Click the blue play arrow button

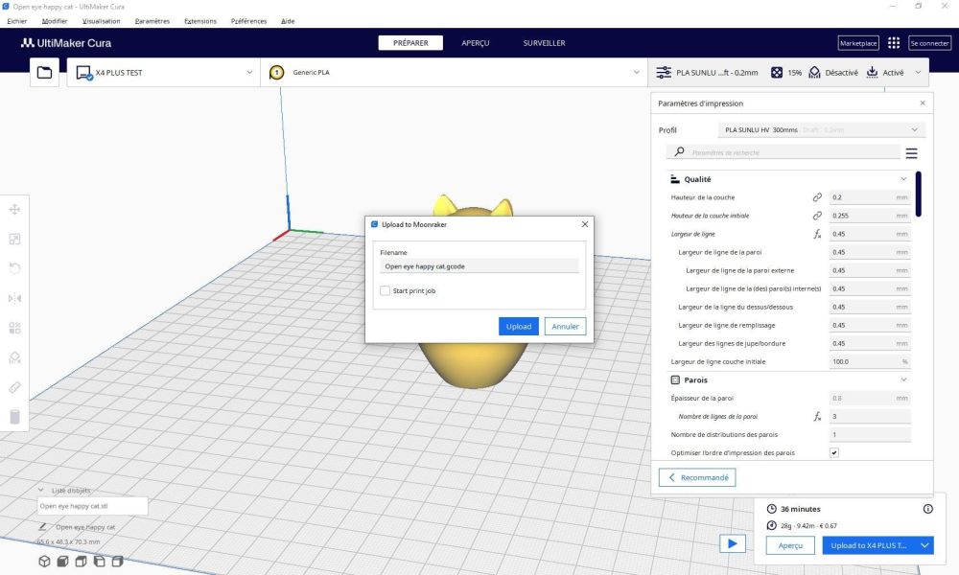tap(732, 543)
